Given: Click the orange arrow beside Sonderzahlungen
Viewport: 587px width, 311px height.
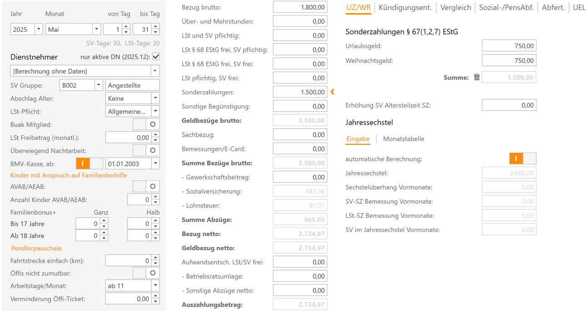Looking at the screenshot, I should 332,92.
